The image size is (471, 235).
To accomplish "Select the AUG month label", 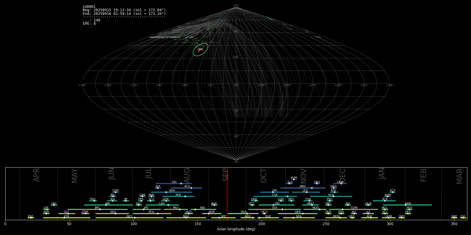I will [x=187, y=175].
